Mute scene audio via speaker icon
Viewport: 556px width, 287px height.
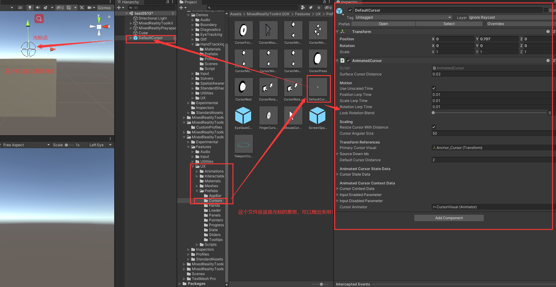tap(38, 8)
